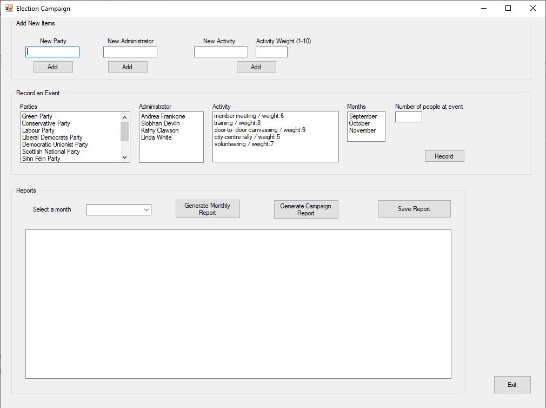Viewport: 546px width, 408px height.
Task: Focus the New Activity text field
Action: (221, 52)
